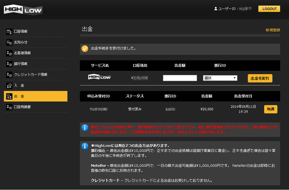Viewport: 289px width, 190px height.
Task: Select the highlighted 出 金 menu entry
Action: pos(36,96)
